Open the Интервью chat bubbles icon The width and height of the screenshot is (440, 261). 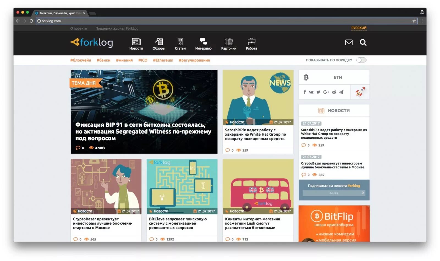coord(203,42)
